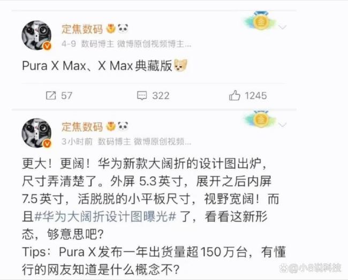
Task: Tap the panda badge beside second username
Action: point(123,126)
